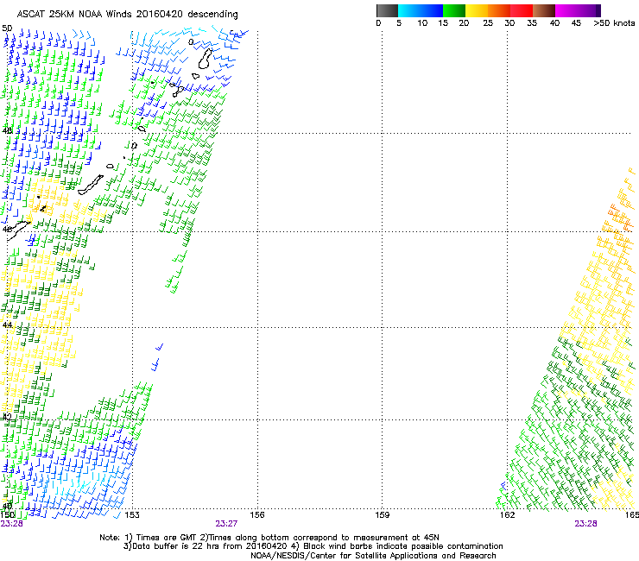639x561 pixels.
Task: Click the latitude '42' axis label
Action: 7,417
